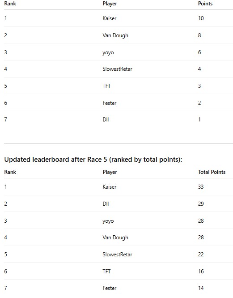
Task: Click Dll with 29 total points
Action: [106, 204]
